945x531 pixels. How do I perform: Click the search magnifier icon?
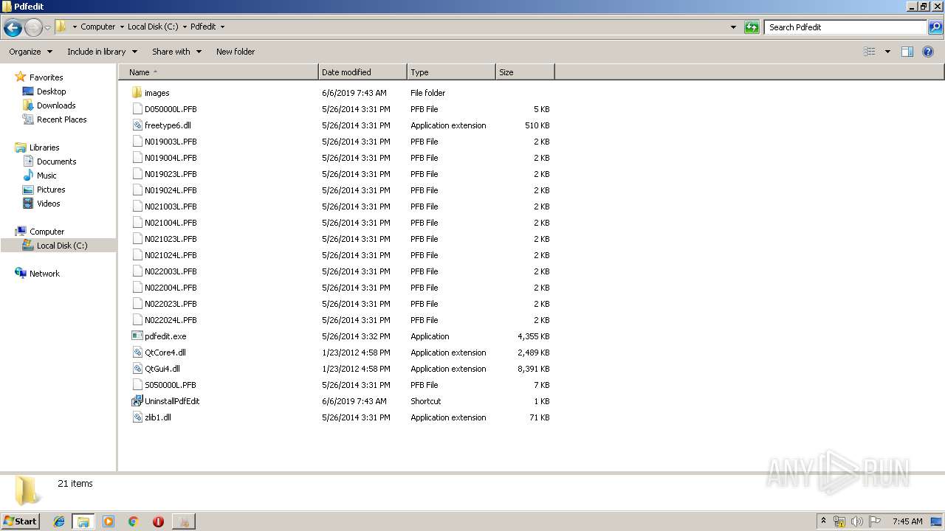pyautogui.click(x=935, y=27)
